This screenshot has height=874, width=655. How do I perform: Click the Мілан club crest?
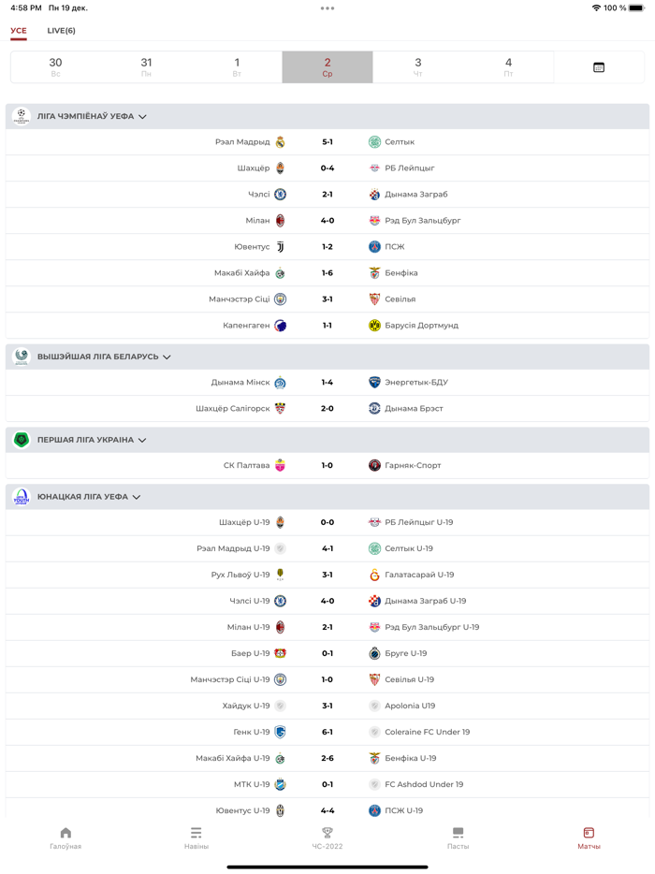(283, 220)
